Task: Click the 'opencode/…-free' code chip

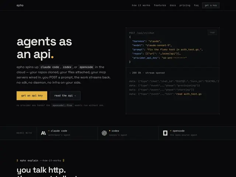Action: point(62,105)
